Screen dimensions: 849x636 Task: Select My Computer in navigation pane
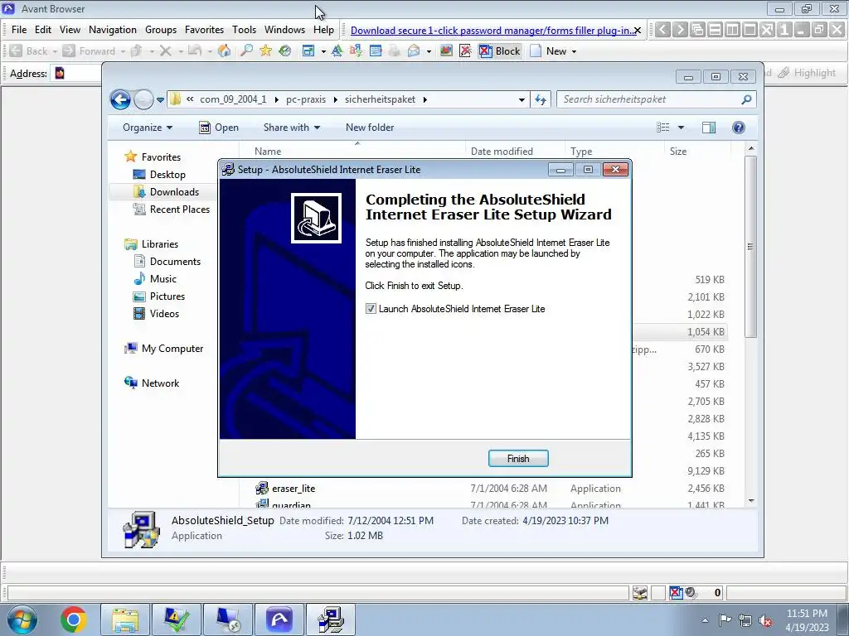point(172,349)
